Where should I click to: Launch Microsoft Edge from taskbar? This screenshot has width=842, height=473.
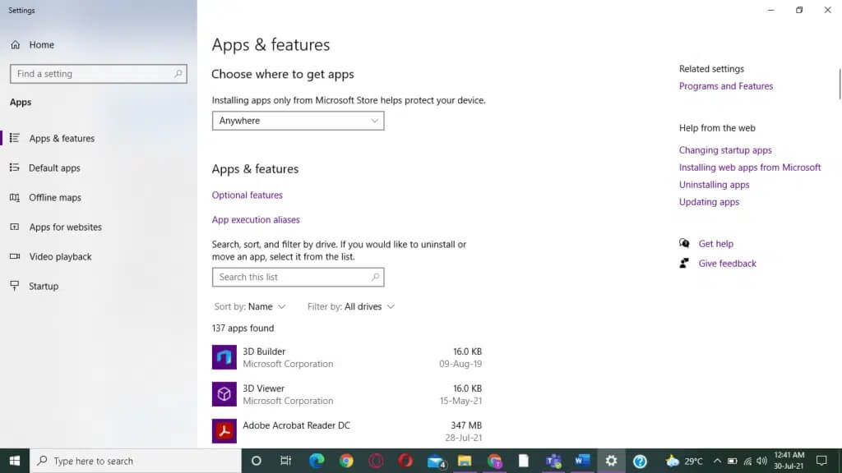[317, 461]
